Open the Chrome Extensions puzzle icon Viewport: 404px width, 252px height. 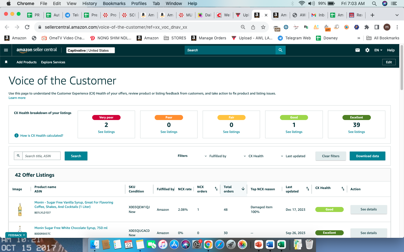(367, 27)
